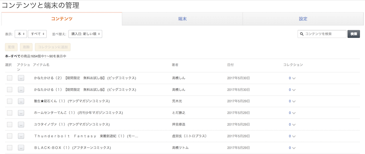Click the magnifier icon in search box
This screenshot has width=365, height=154.
pos(302,34)
